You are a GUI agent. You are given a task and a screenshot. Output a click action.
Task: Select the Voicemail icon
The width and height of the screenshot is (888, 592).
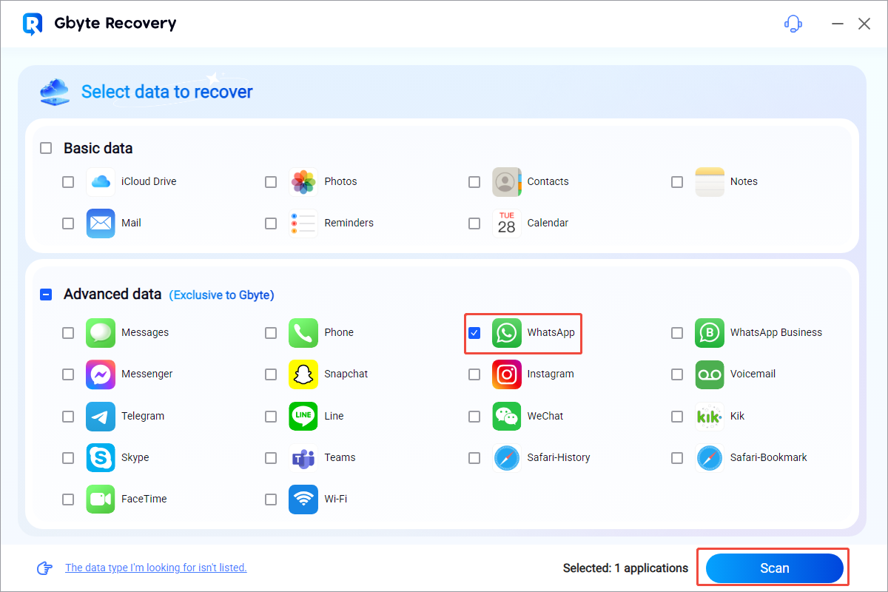[709, 374]
